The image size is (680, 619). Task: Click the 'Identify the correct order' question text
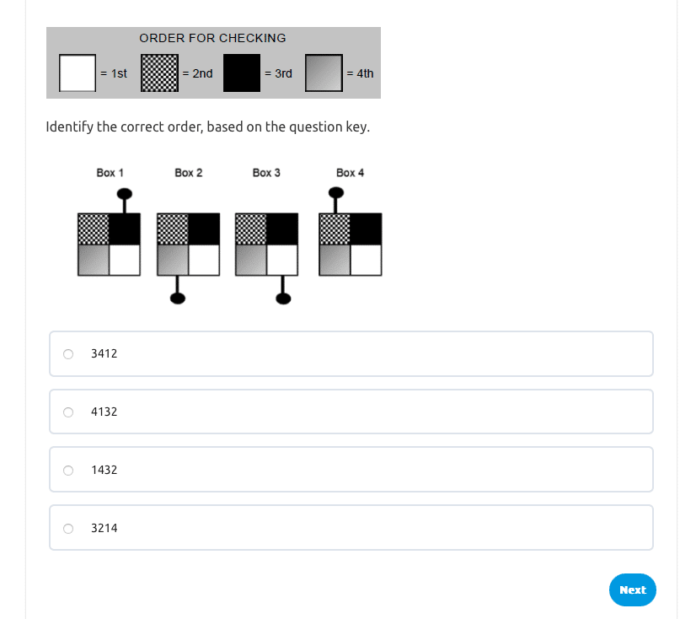point(208,127)
